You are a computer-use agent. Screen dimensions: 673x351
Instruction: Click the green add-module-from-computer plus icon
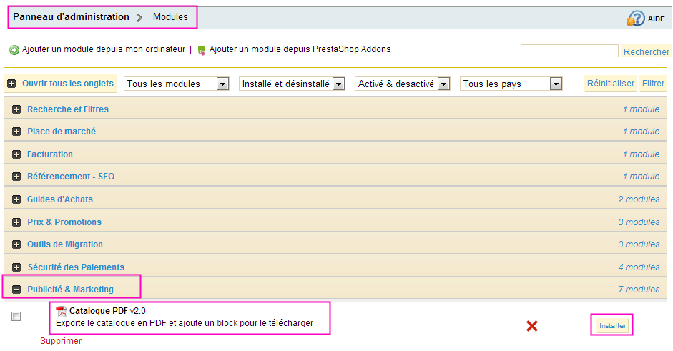coord(14,50)
